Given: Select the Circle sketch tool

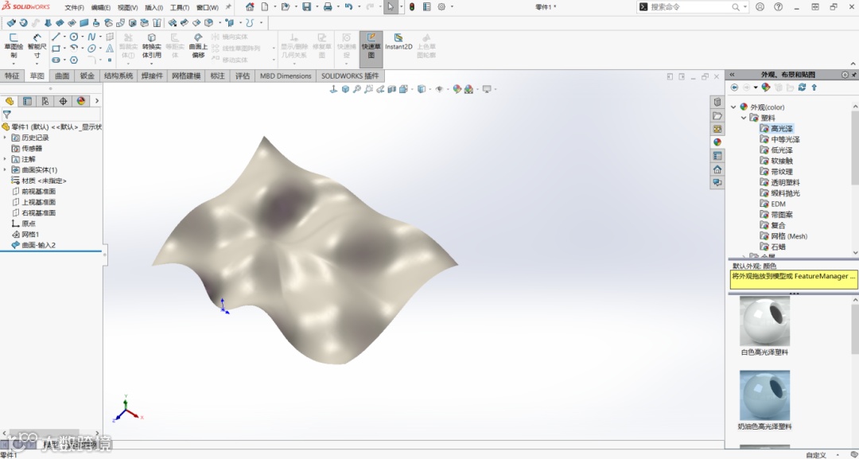Looking at the screenshot, I should coord(73,37).
